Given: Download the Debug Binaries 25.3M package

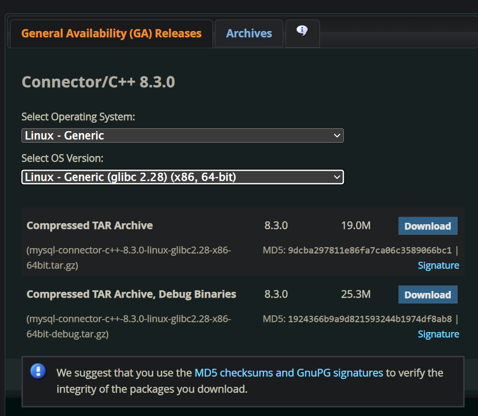Looking at the screenshot, I should [x=427, y=295].
